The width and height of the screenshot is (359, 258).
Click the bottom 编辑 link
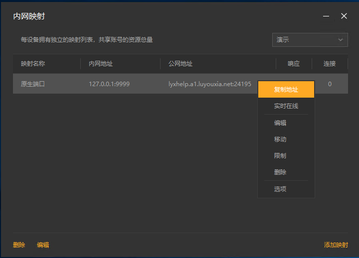(x=43, y=245)
